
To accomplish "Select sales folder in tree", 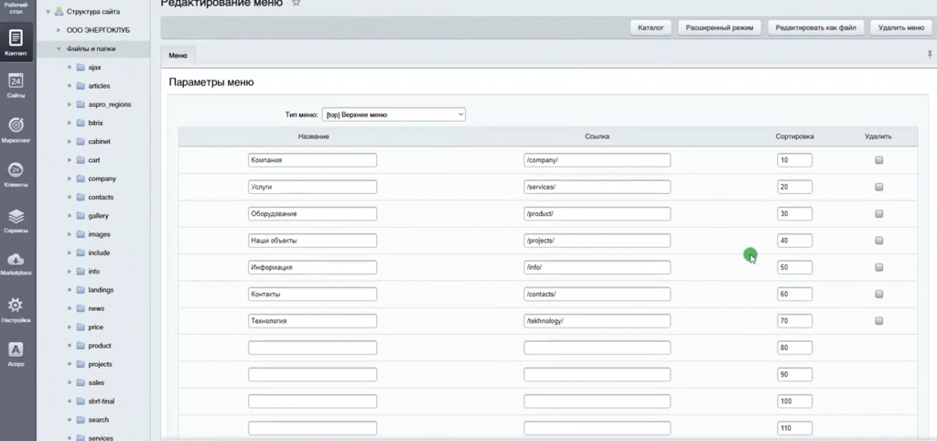I will tap(96, 382).
